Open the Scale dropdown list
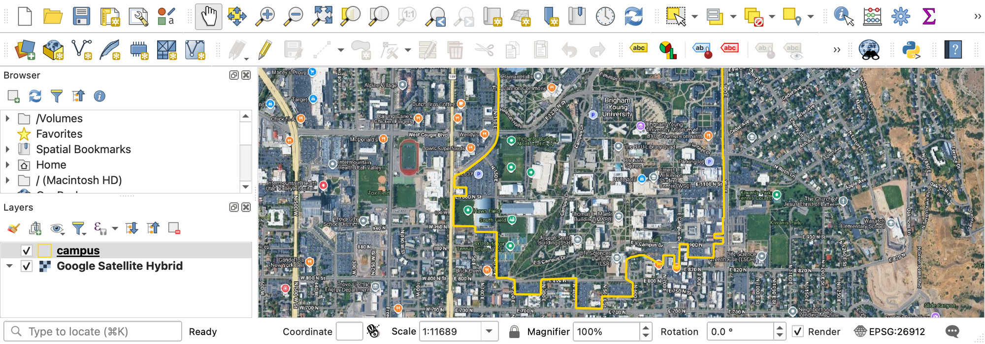The image size is (985, 344). tap(489, 331)
